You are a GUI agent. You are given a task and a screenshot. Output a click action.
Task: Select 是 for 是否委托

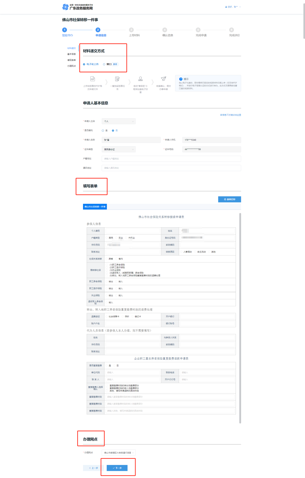pyautogui.click(x=103, y=130)
